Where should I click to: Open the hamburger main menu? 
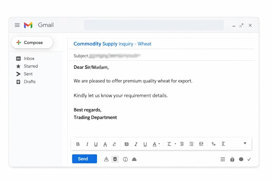(x=17, y=25)
